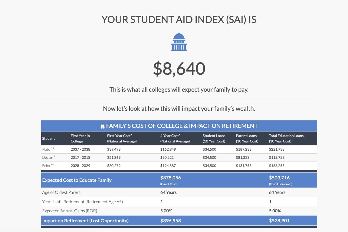This screenshot has width=348, height=232.
Task: Click the $8,640 SAI amount
Action: 179,69
